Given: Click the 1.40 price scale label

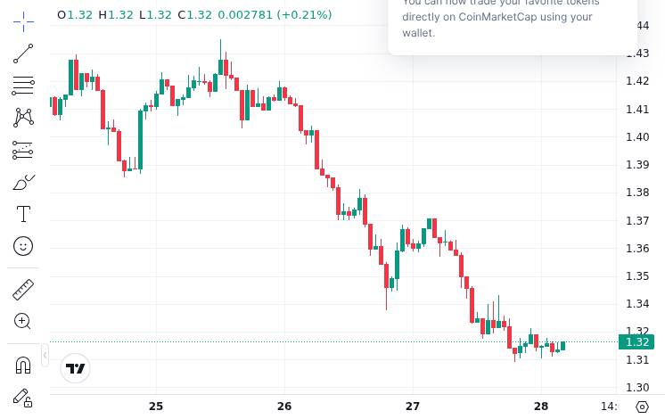Looking at the screenshot, I should 636,136.
